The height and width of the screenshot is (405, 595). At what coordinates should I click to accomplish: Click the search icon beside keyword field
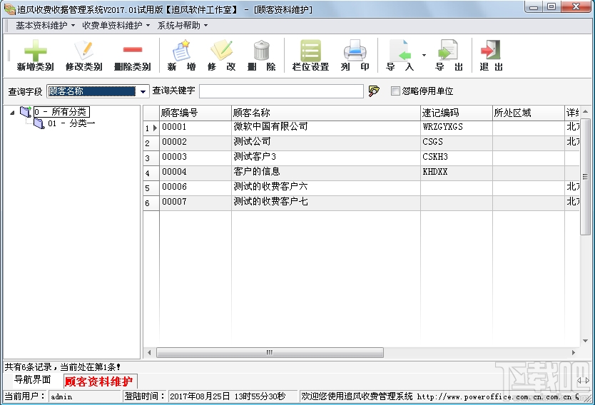tap(374, 91)
